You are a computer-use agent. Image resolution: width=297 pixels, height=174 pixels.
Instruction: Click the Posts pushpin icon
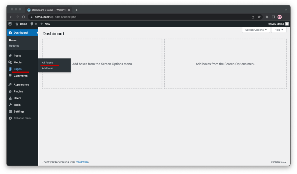point(10,56)
